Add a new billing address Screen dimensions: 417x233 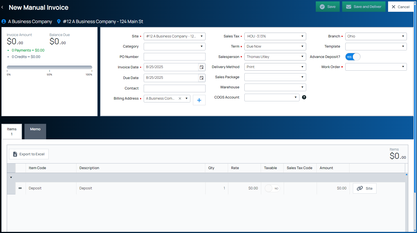pyautogui.click(x=199, y=100)
